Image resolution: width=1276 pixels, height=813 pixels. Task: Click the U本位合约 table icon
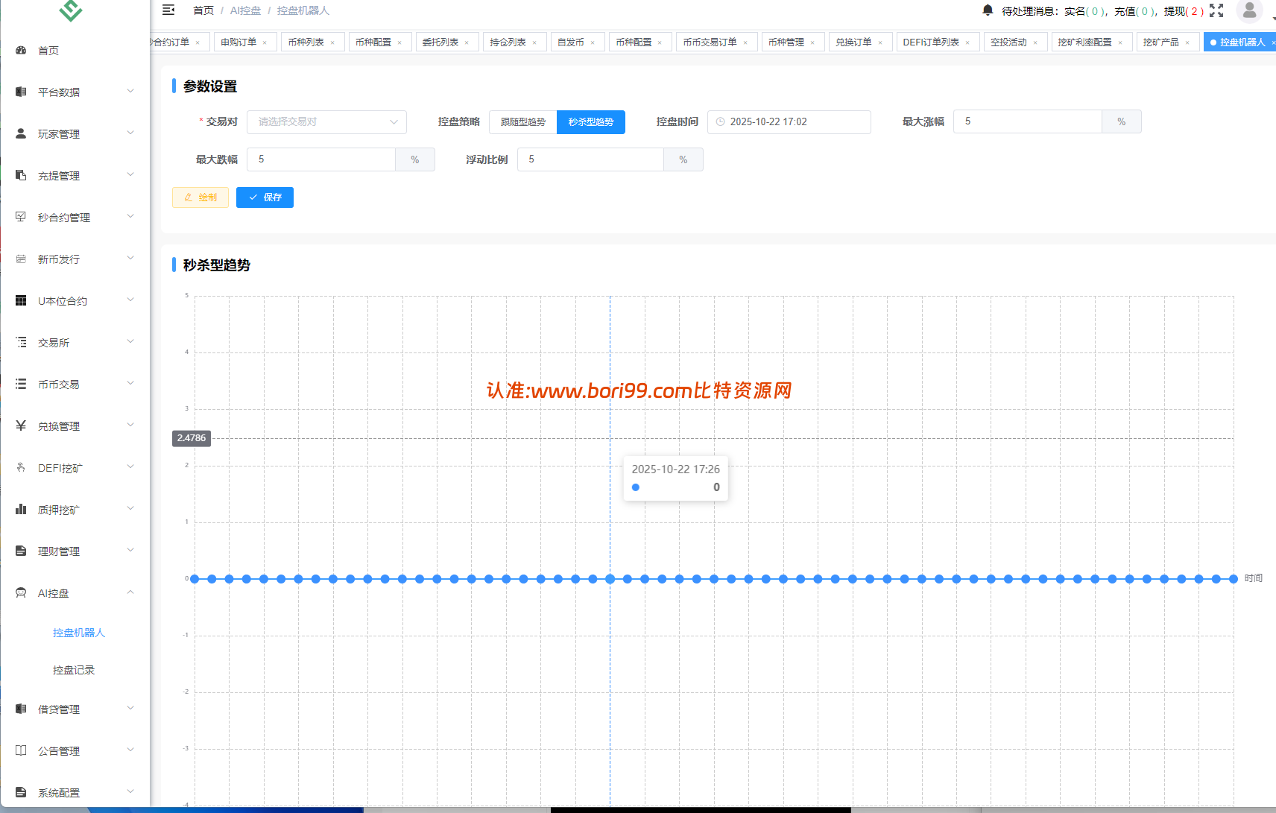coord(21,300)
